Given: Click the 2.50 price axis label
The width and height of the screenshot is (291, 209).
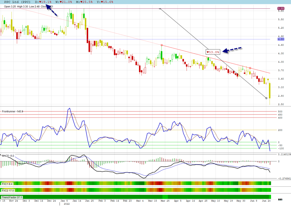Looking at the screenshot, I should [x=281, y=104].
